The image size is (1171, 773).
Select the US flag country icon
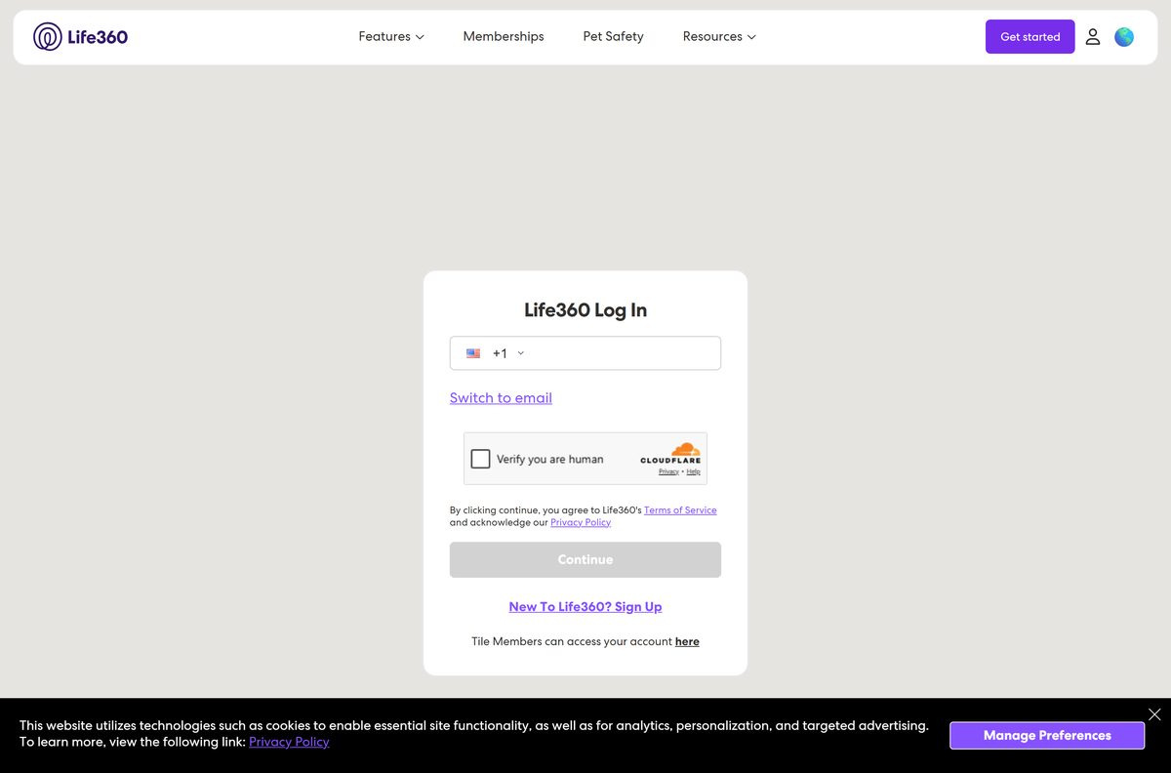(x=473, y=353)
